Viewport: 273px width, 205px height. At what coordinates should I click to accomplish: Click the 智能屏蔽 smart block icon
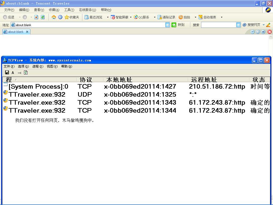[113, 17]
